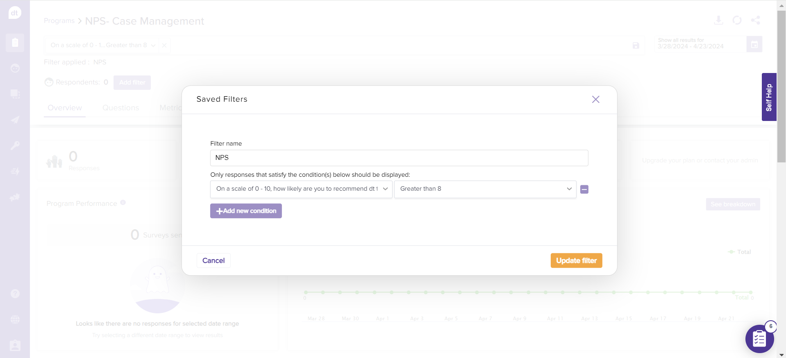Click the refresh icon in top header

pos(737,20)
